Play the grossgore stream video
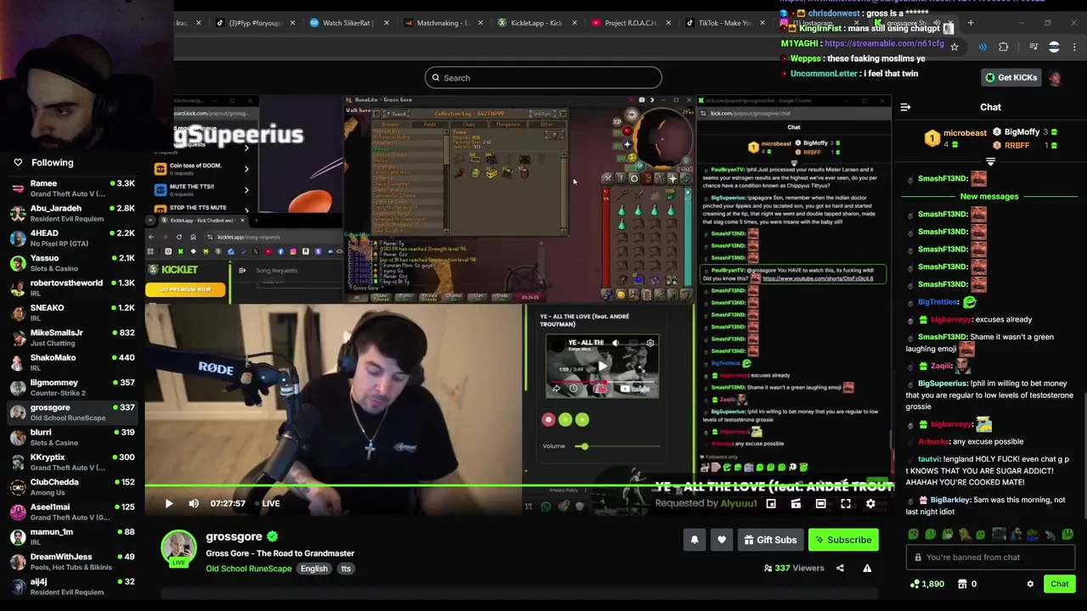1087x611 pixels. pos(168,503)
